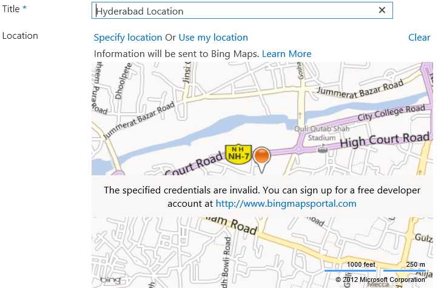Click the stadium icon near Quli Qutab Shah Stadium
The height and width of the screenshot is (288, 444).
pyautogui.click(x=323, y=149)
